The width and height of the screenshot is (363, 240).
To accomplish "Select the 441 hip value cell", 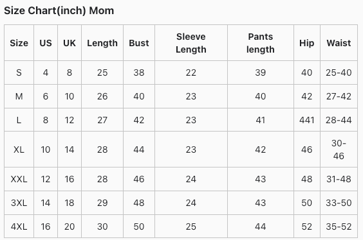I will [307, 120].
